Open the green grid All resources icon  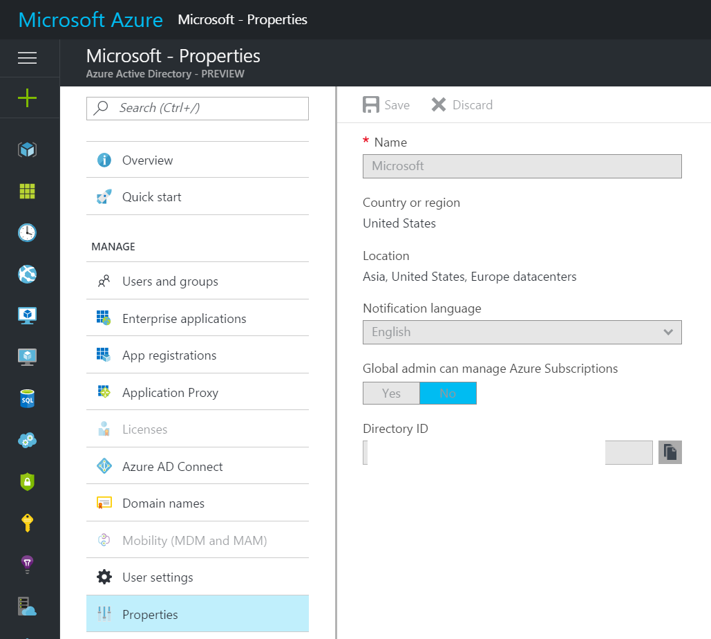[x=28, y=192]
